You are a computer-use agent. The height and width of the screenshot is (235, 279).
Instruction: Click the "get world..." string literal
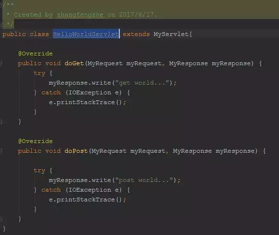coord(142,83)
